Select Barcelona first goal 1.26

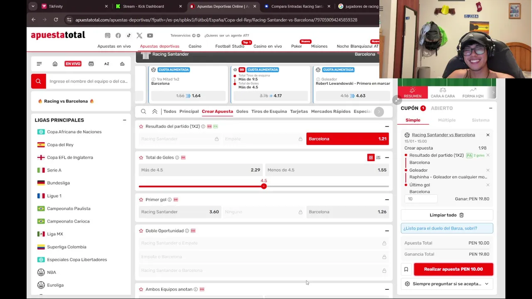click(347, 212)
